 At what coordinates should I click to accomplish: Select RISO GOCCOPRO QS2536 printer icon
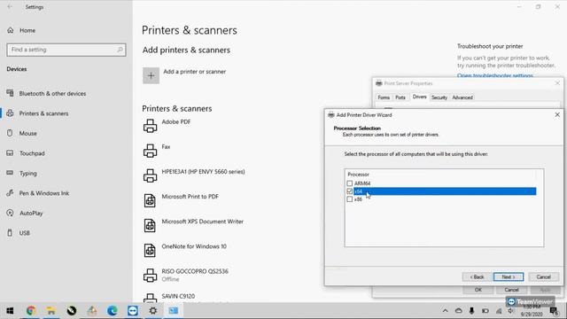[150, 276]
